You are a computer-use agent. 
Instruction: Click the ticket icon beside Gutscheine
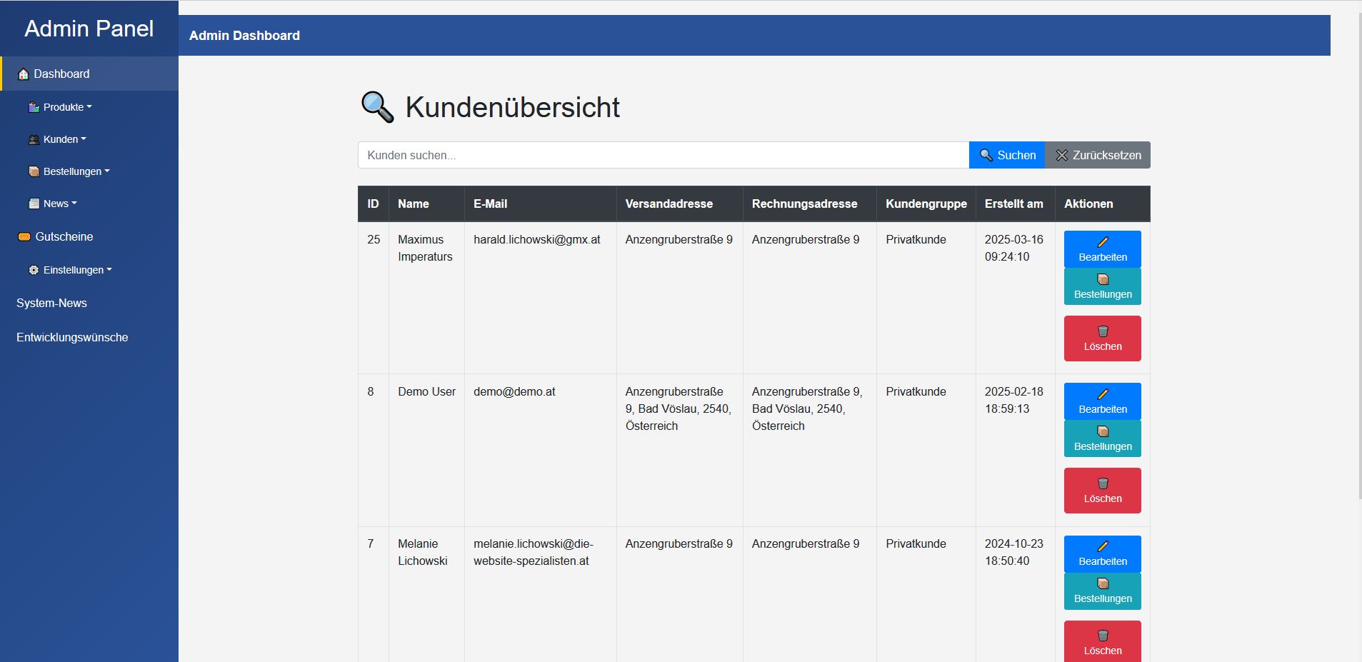click(x=24, y=237)
